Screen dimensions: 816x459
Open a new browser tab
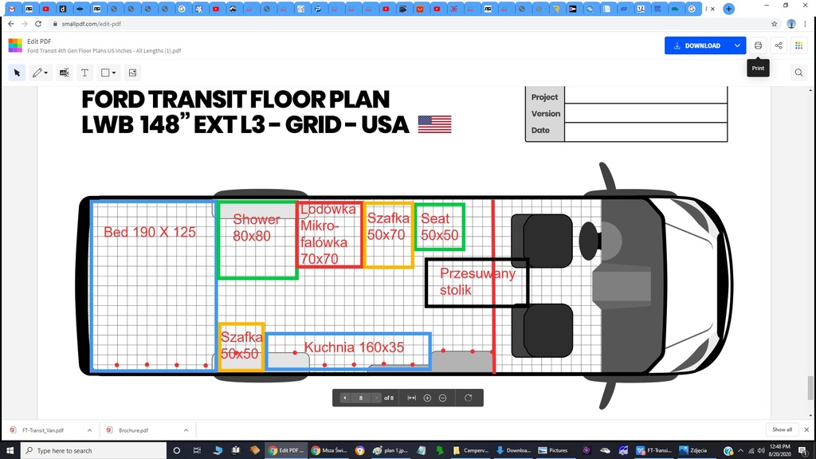click(728, 9)
